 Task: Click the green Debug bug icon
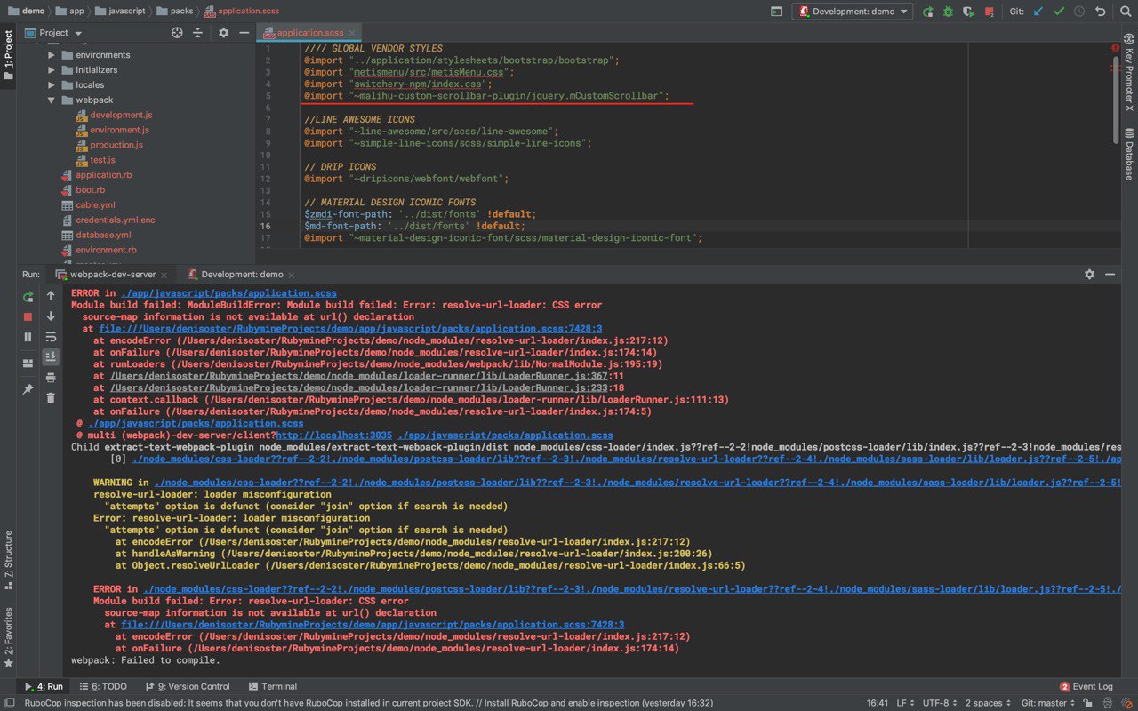pyautogui.click(x=948, y=12)
